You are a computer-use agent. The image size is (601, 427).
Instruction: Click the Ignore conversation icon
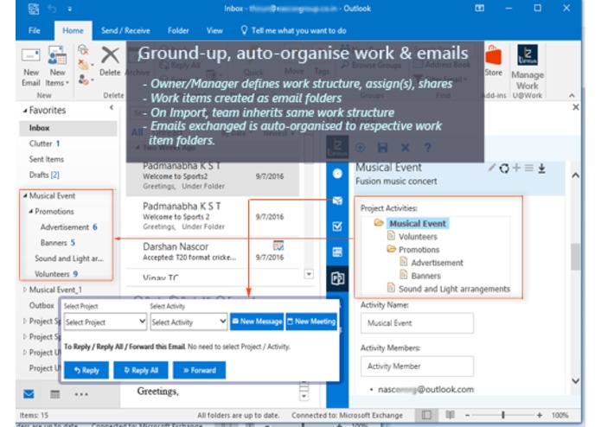click(83, 50)
